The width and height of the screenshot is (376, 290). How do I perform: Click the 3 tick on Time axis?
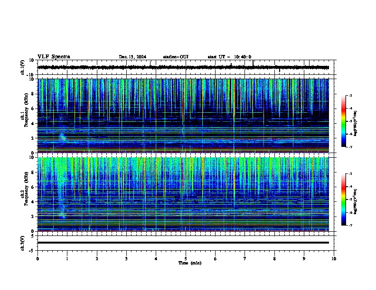(126, 259)
